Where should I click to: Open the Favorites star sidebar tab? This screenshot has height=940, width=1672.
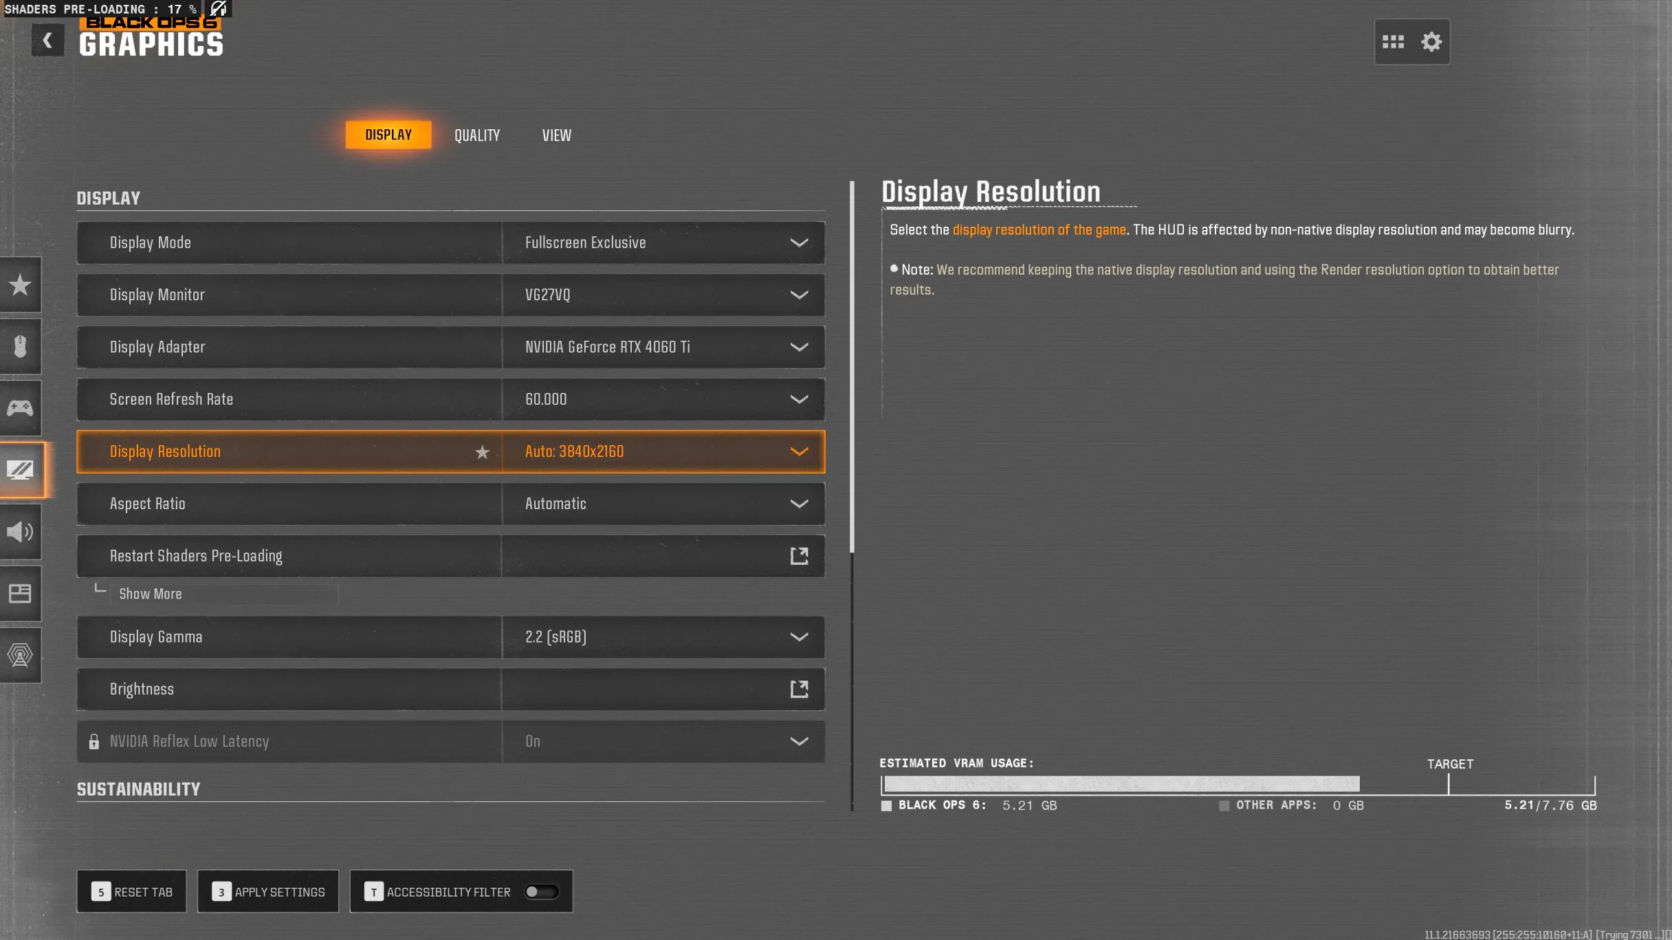(x=21, y=284)
